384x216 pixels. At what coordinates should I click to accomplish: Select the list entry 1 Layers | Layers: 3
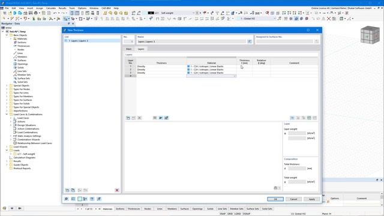pyautogui.click(x=92, y=41)
